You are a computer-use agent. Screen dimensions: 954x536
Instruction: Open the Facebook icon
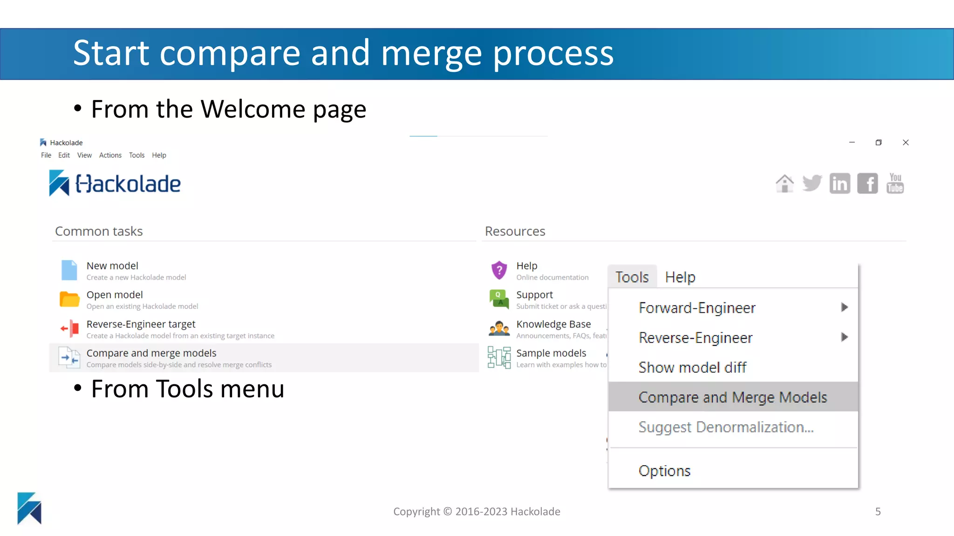tap(867, 183)
